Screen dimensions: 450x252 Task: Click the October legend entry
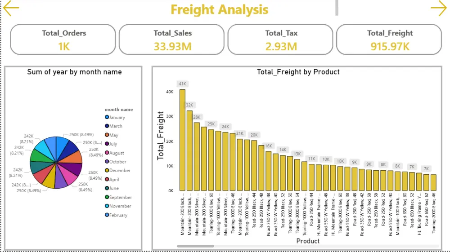(115, 162)
